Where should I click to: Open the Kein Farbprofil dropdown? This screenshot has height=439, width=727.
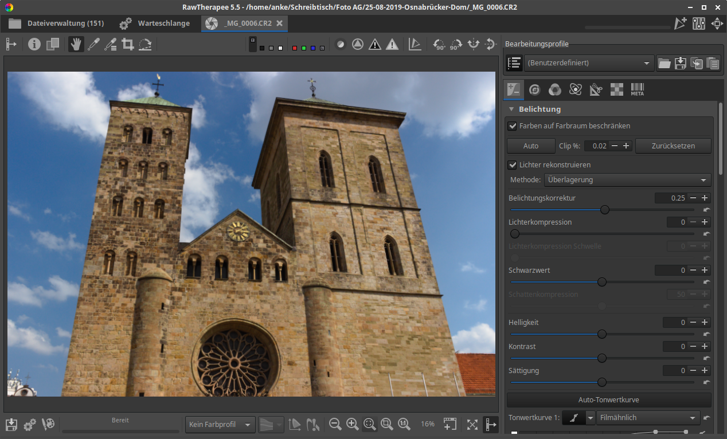point(221,425)
